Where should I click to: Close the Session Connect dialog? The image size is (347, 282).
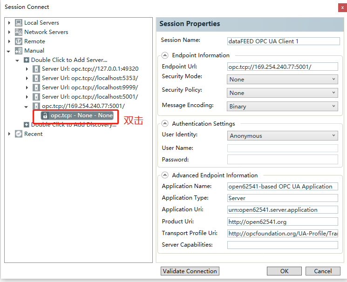340,7
